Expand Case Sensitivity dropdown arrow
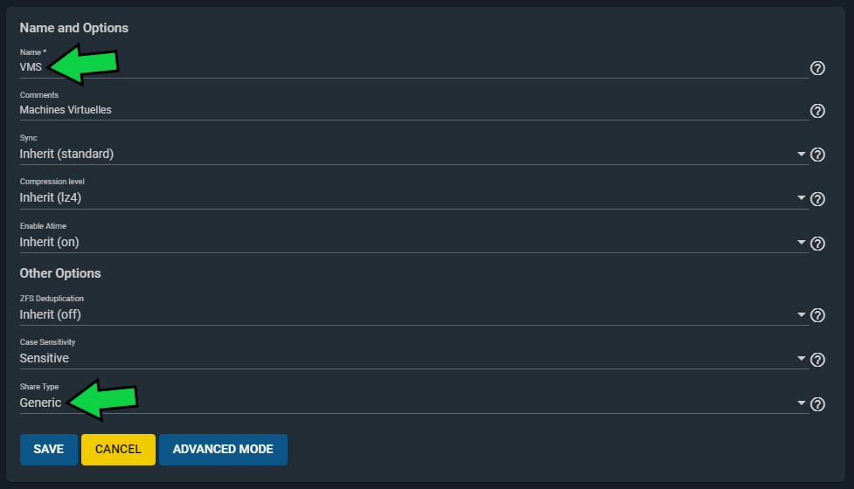 pyautogui.click(x=802, y=359)
